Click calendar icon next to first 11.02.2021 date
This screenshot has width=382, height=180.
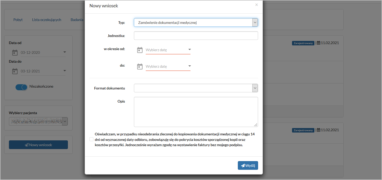pyautogui.click(x=318, y=43)
